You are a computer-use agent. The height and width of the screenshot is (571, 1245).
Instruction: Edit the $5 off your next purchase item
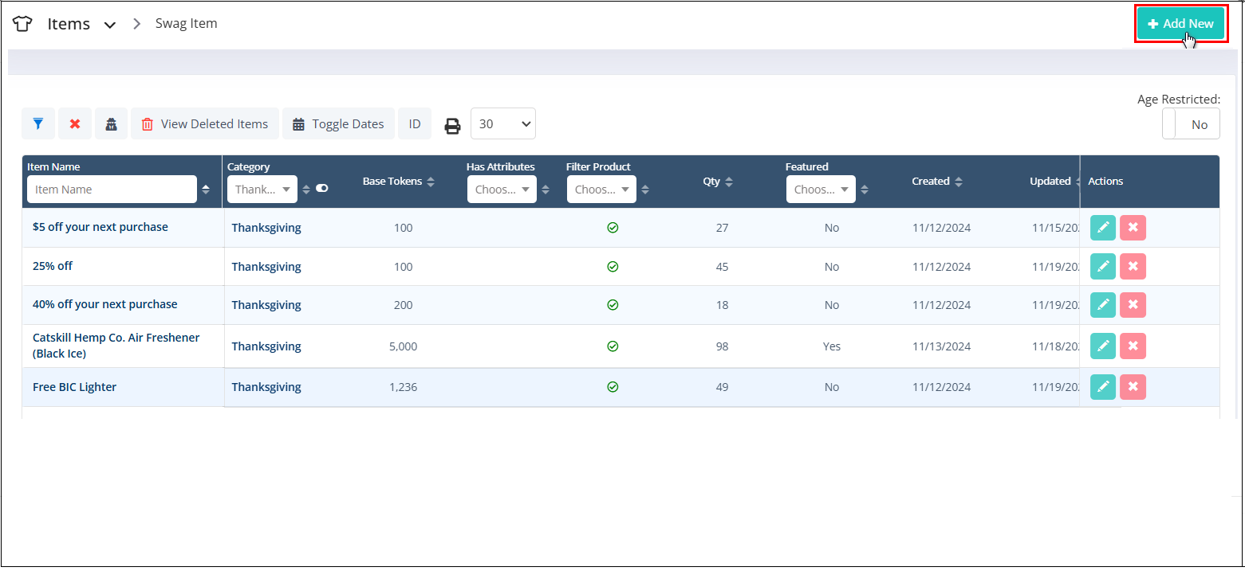click(1103, 228)
